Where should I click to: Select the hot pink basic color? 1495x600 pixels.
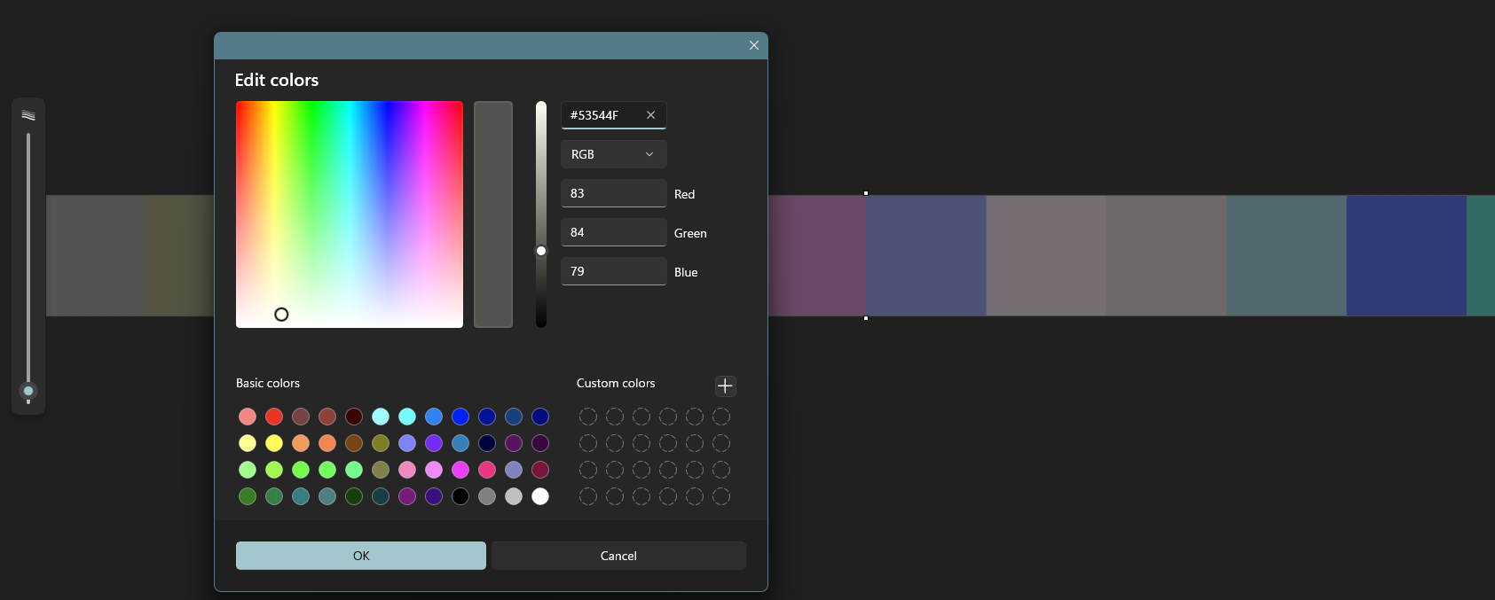click(487, 470)
